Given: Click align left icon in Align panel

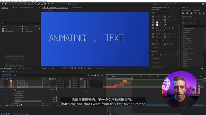Looking at the screenshot, I should (183, 13).
